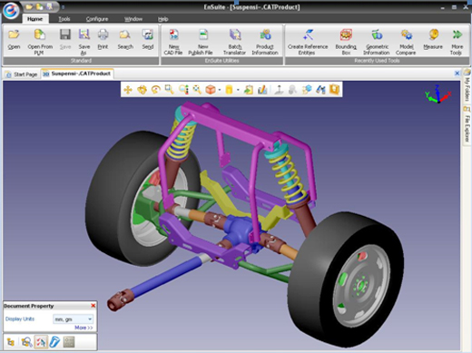Viewport: 472px width, 353px height.
Task: Click the orange book icon in view toolbar
Action: pyautogui.click(x=334, y=90)
